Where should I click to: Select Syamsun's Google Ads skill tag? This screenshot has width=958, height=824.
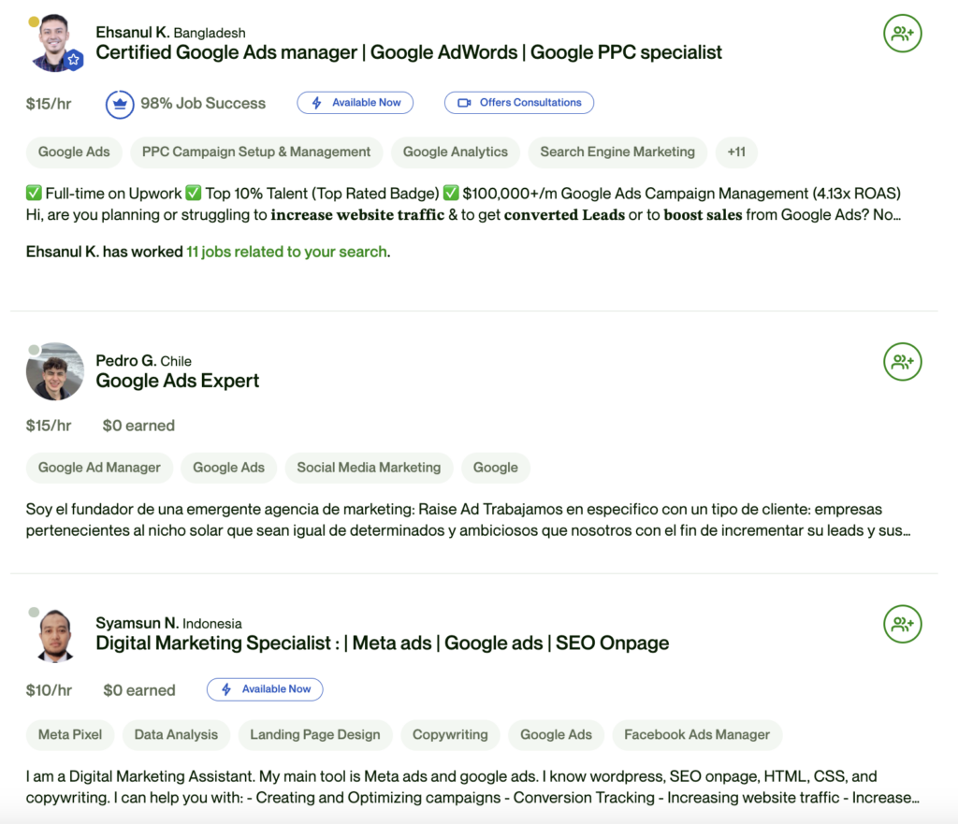click(x=556, y=735)
